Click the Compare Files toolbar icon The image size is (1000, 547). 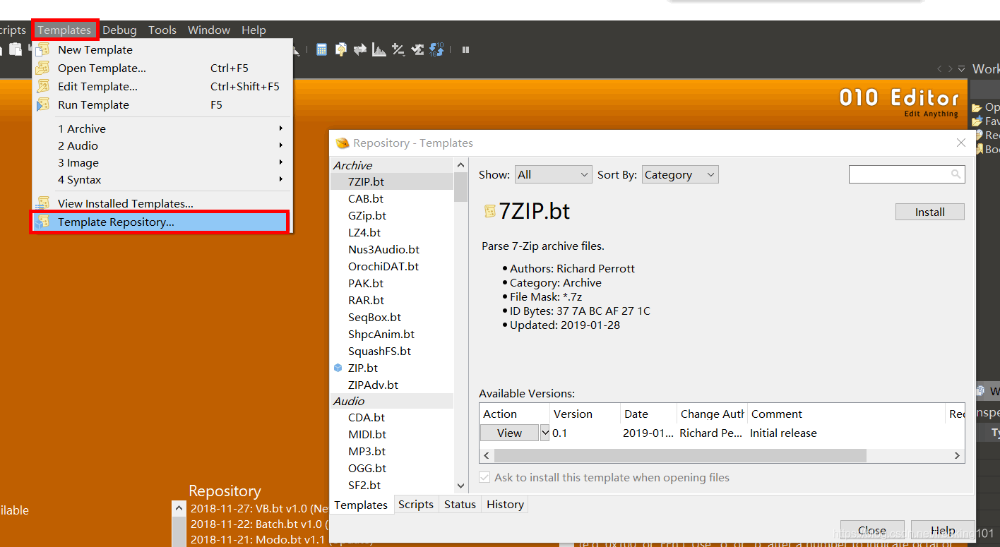(x=341, y=49)
